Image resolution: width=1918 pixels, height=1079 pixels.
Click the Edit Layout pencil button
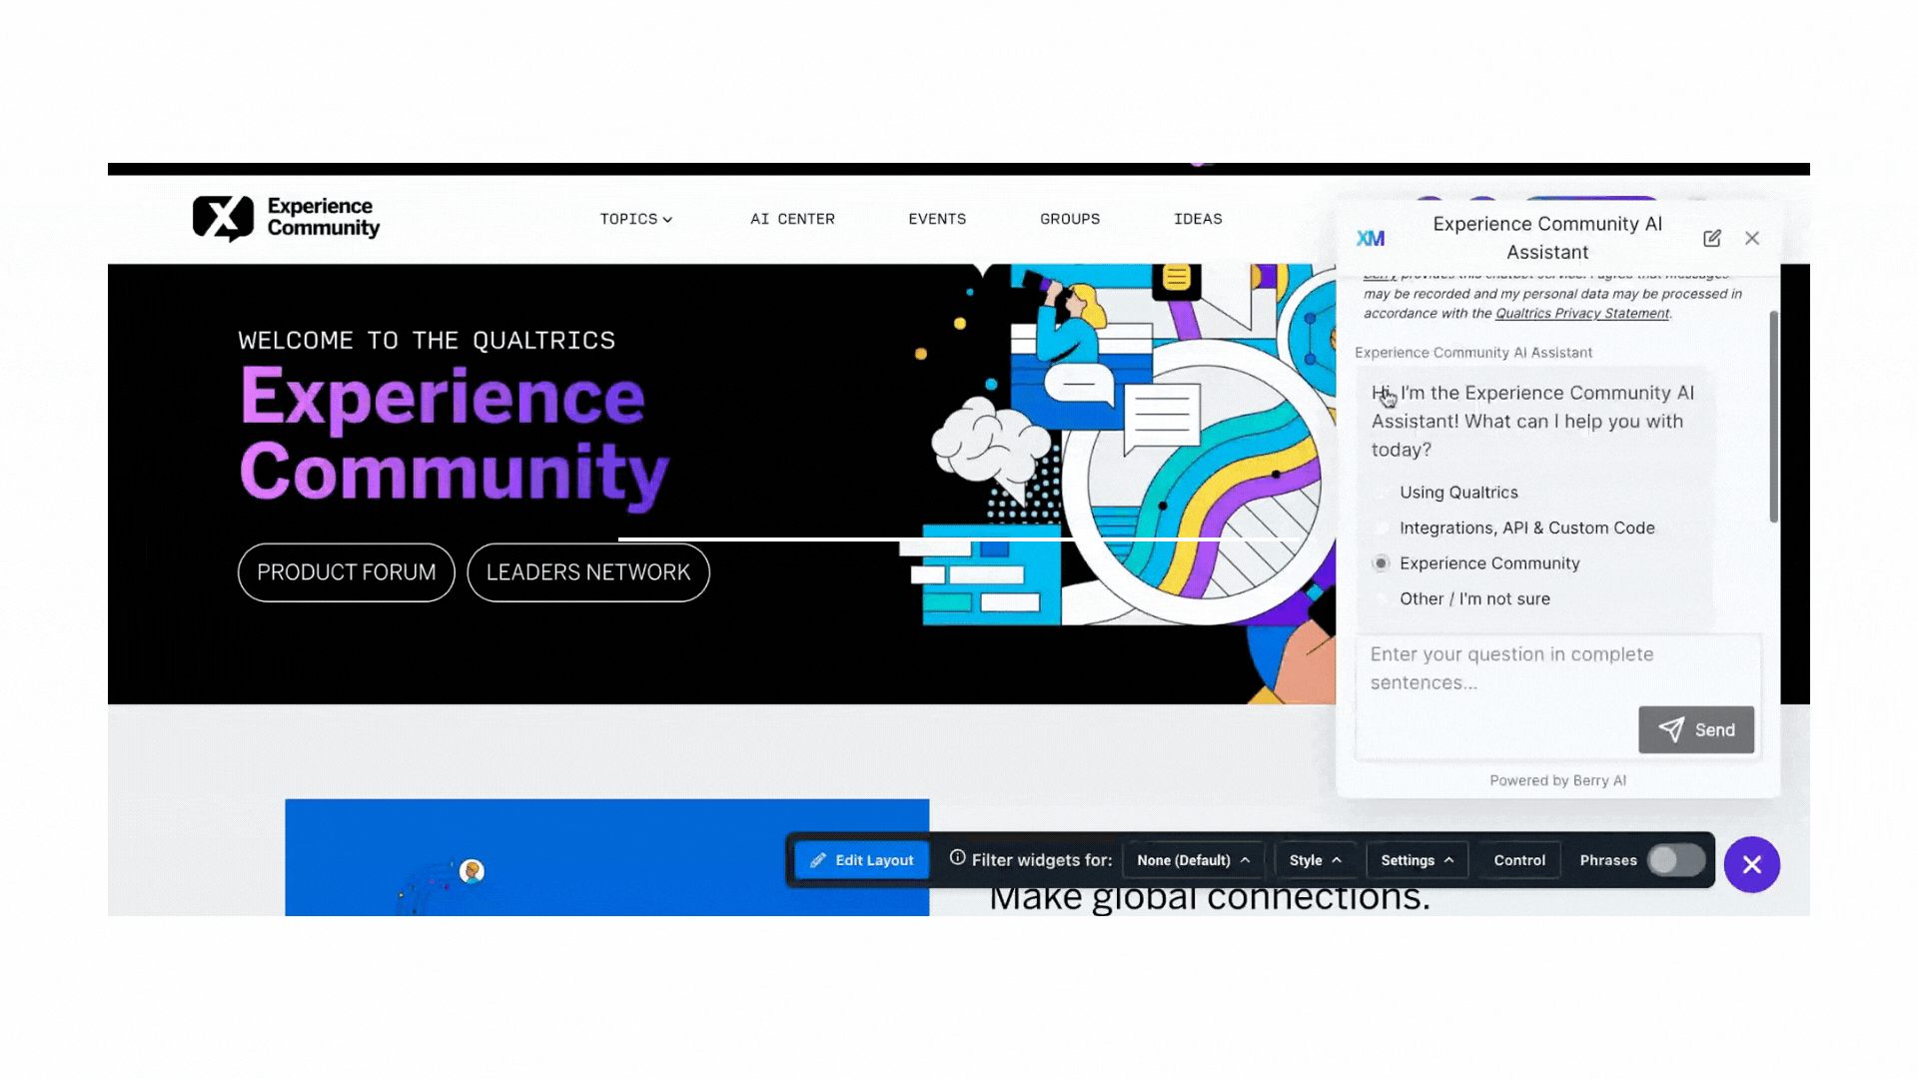coord(861,860)
